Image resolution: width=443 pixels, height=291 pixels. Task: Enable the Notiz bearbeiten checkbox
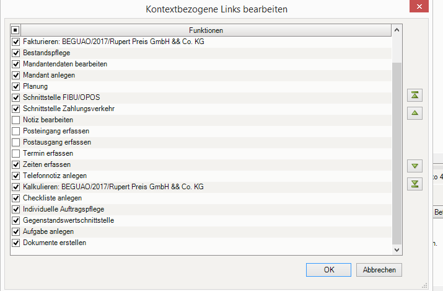pos(16,120)
